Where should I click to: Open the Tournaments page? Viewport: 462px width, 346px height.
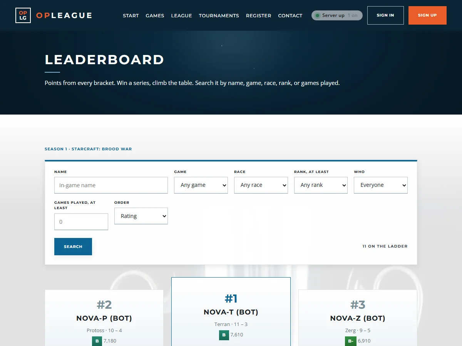219,15
